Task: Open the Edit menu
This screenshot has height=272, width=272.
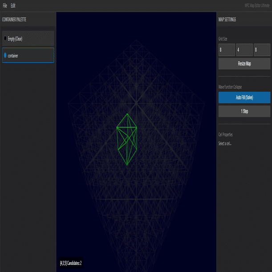Action: (13, 6)
